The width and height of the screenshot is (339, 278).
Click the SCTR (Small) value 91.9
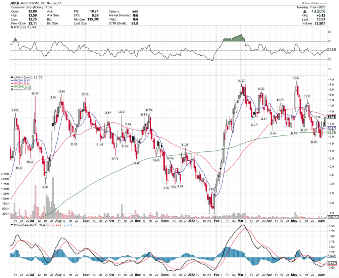(135, 23)
